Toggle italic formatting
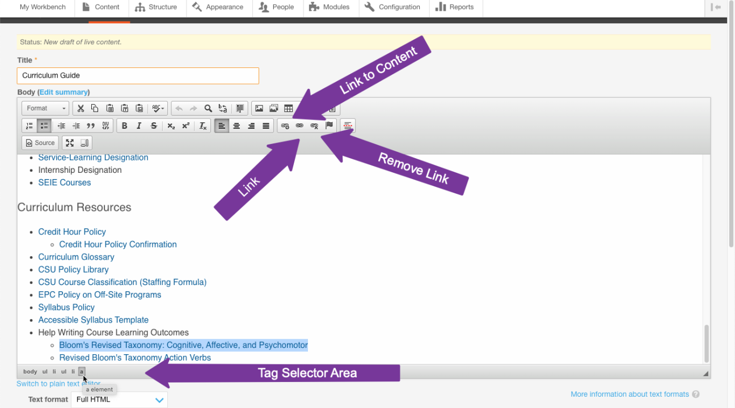Image resolution: width=735 pixels, height=408 pixels. coord(139,126)
